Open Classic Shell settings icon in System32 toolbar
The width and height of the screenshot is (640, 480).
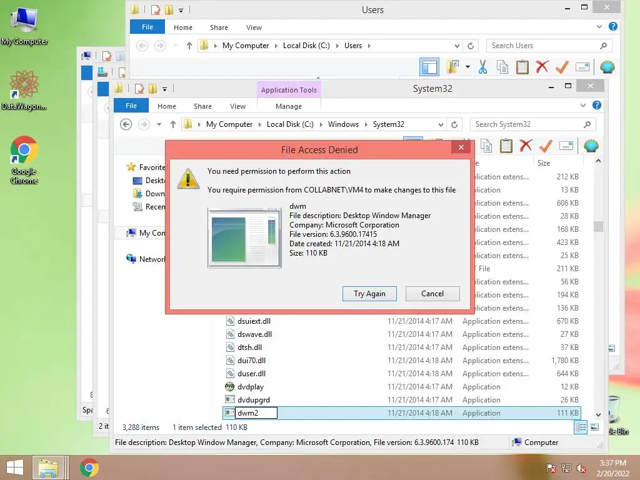click(591, 146)
